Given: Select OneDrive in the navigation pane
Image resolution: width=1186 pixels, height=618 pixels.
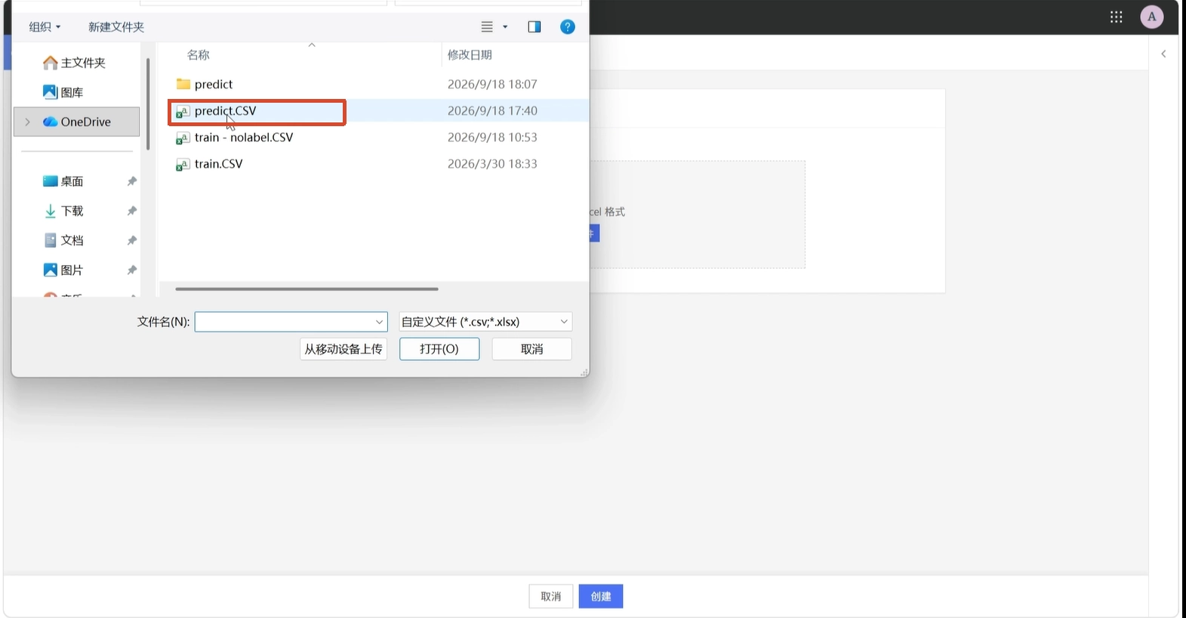Looking at the screenshot, I should [x=77, y=122].
